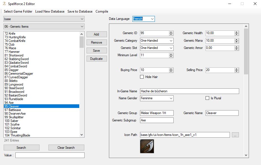Click the Generic Name field
The width and height of the screenshot is (261, 165).
(222, 113)
